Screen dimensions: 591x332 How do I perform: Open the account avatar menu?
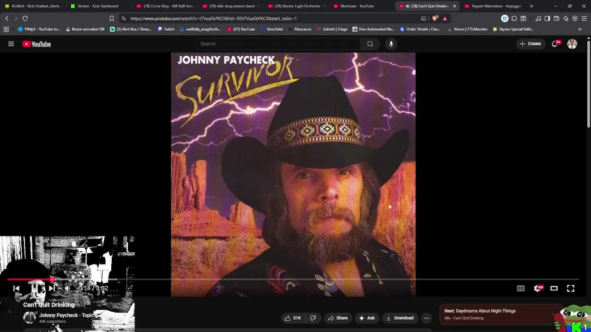coord(572,44)
